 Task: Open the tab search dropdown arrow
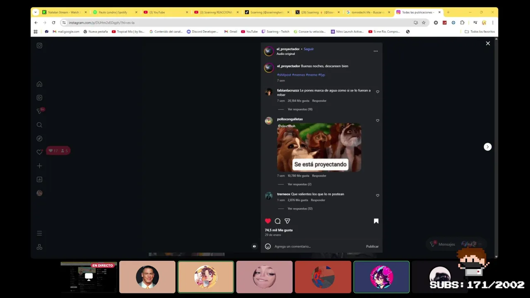35,12
